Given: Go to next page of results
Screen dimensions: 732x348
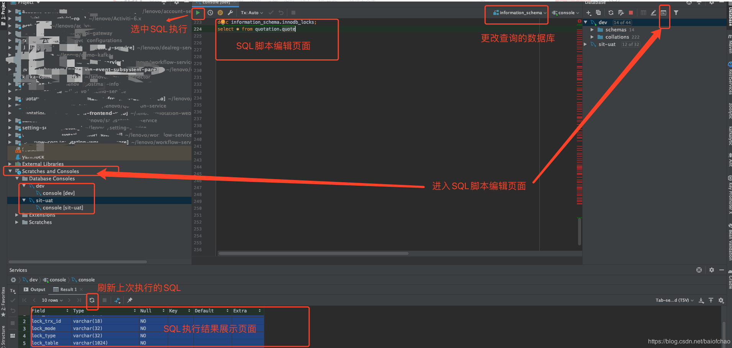Looking at the screenshot, I should [69, 300].
